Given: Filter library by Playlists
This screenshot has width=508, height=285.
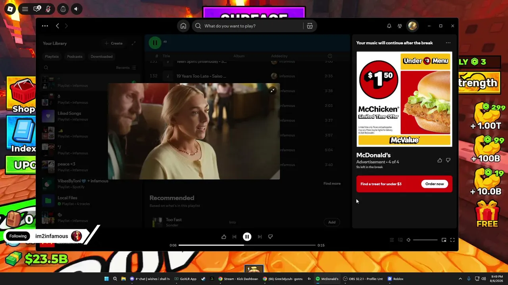Looking at the screenshot, I should (52, 56).
